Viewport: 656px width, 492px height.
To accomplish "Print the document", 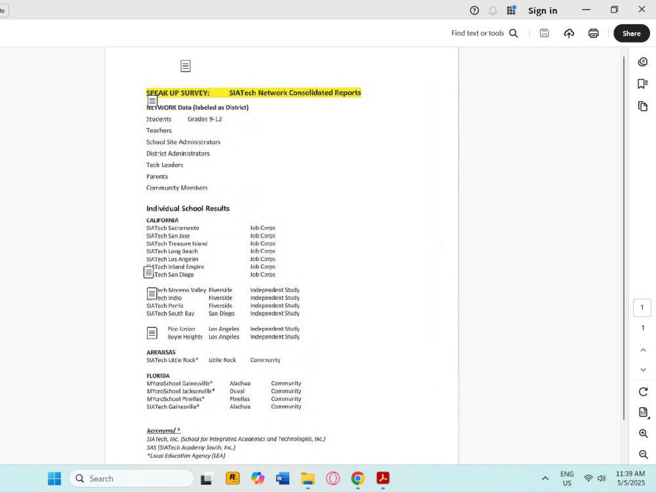I will (593, 33).
